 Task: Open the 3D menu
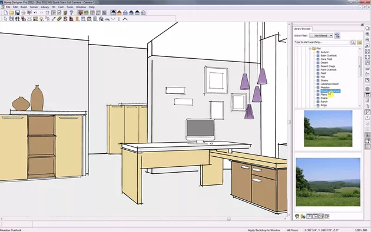pyautogui.click(x=54, y=7)
